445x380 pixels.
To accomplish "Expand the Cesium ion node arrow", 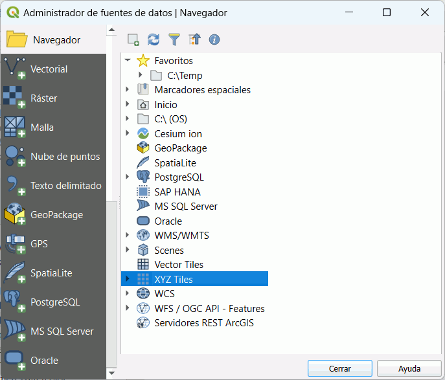I will tap(128, 133).
